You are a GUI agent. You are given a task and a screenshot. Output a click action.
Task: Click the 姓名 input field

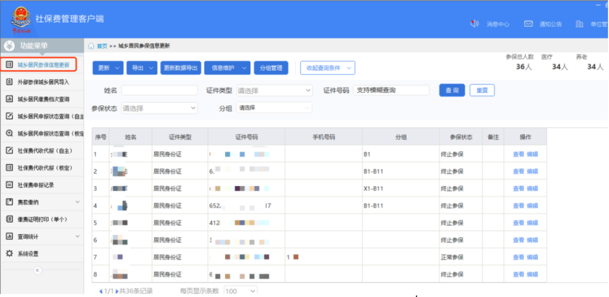(159, 91)
